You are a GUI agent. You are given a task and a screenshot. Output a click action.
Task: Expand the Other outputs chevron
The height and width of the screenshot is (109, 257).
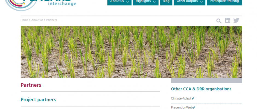[201, 2]
